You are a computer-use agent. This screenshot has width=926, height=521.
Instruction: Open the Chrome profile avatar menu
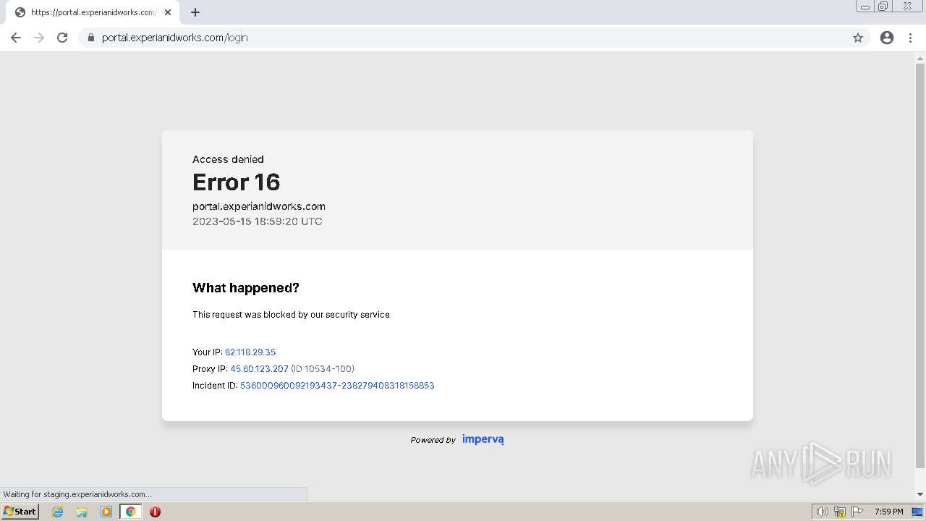pos(887,38)
